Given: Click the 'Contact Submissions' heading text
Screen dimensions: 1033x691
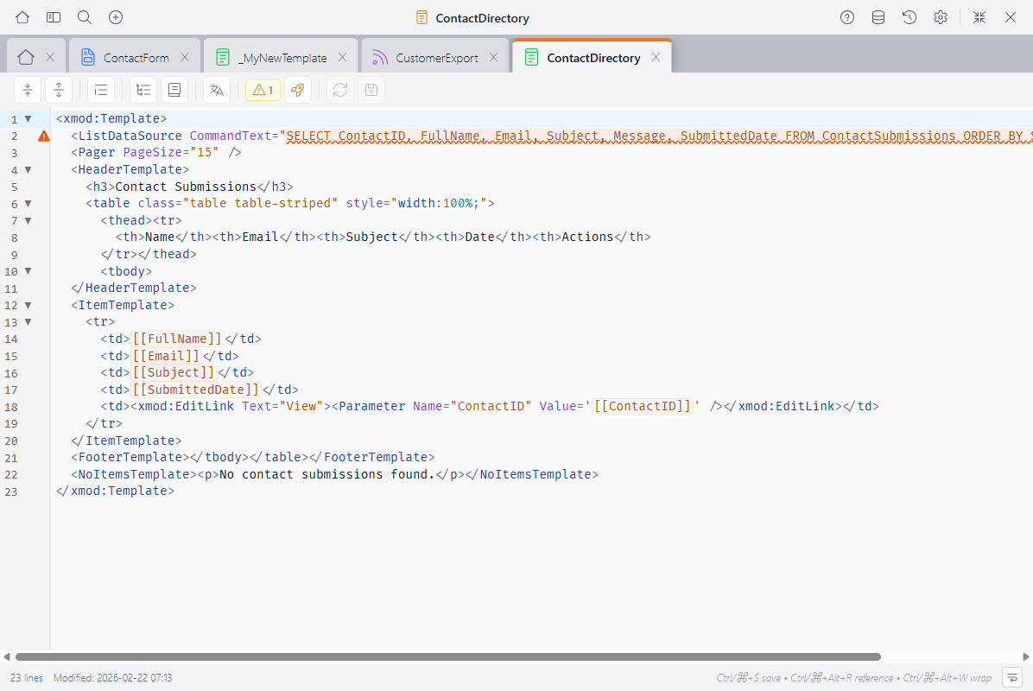Looking at the screenshot, I should [186, 187].
